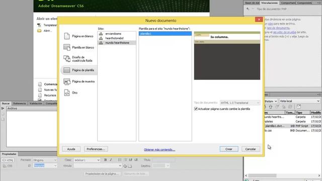This screenshot has height=181, width=322.
Task: Apply unordered list in Properties
Action: click(x=120, y=160)
